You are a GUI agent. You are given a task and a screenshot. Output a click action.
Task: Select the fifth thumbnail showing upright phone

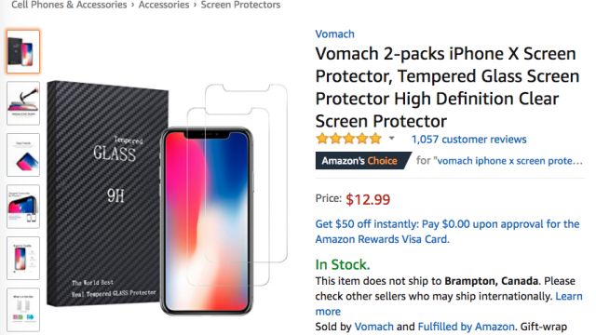click(x=23, y=259)
